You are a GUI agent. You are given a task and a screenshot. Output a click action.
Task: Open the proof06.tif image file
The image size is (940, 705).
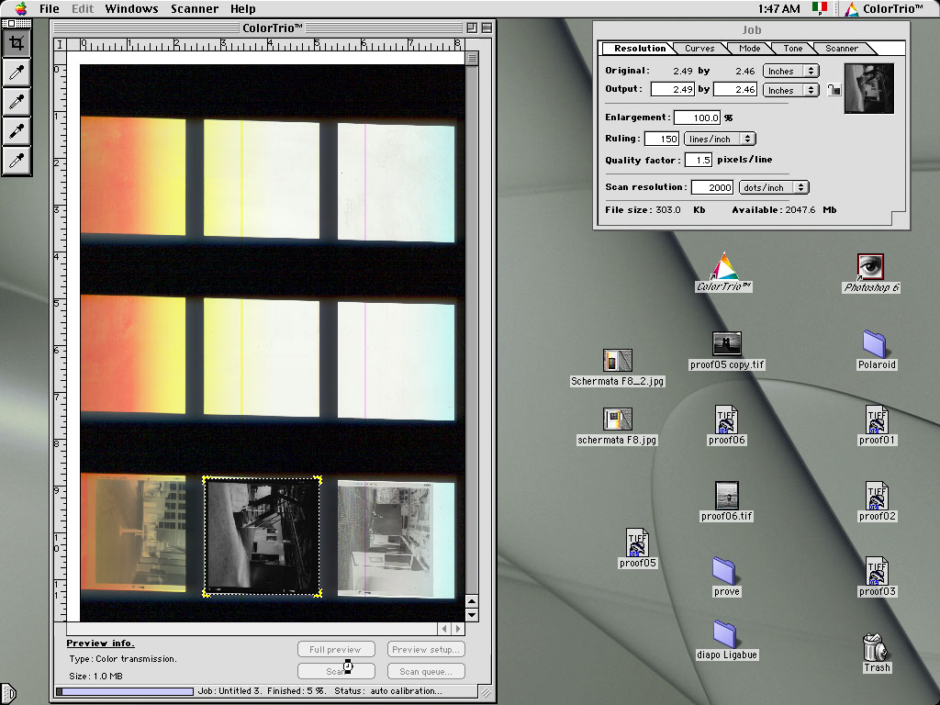(726, 496)
